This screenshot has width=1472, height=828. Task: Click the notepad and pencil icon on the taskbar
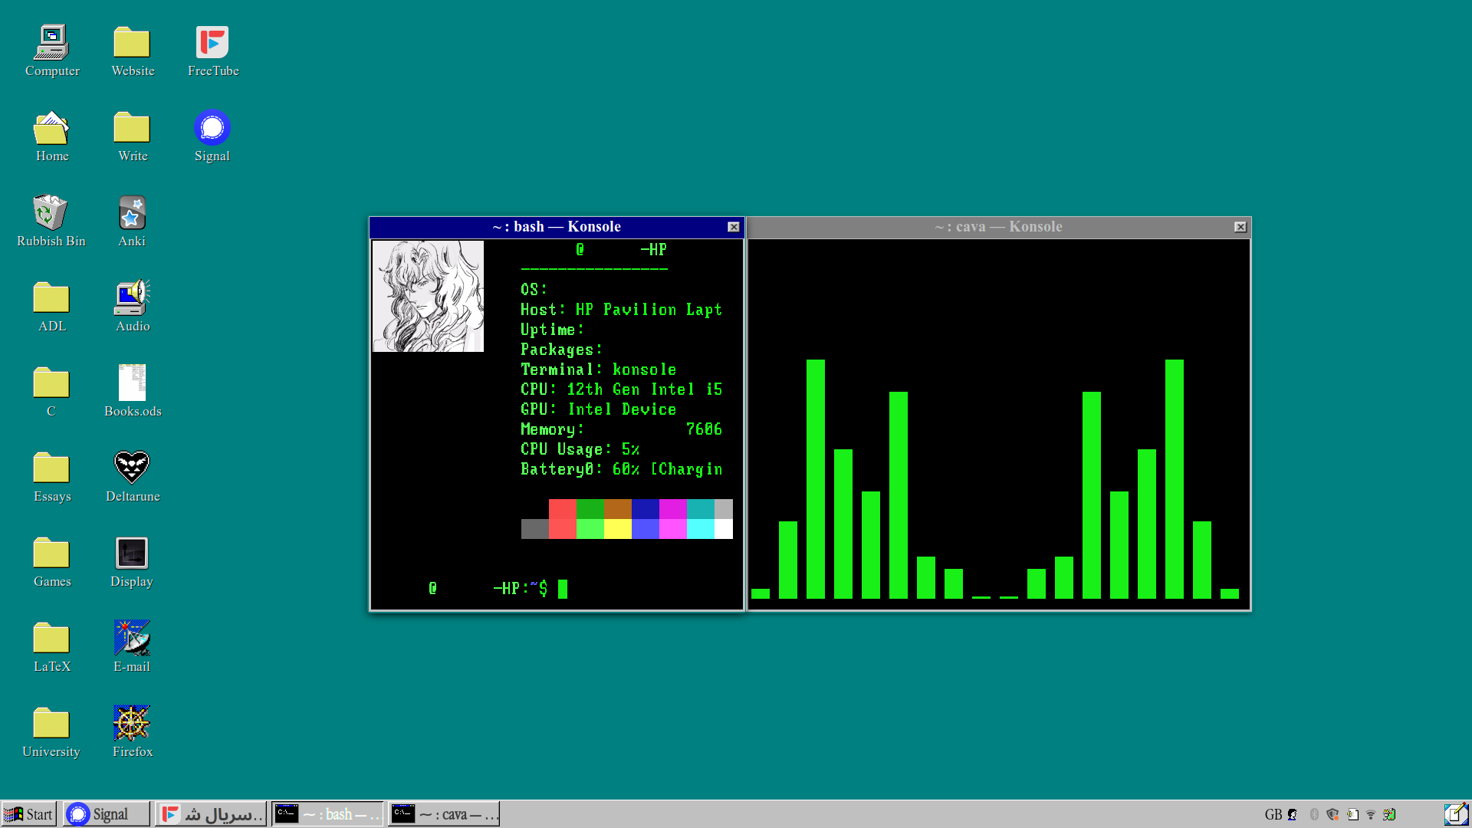[x=1455, y=814]
